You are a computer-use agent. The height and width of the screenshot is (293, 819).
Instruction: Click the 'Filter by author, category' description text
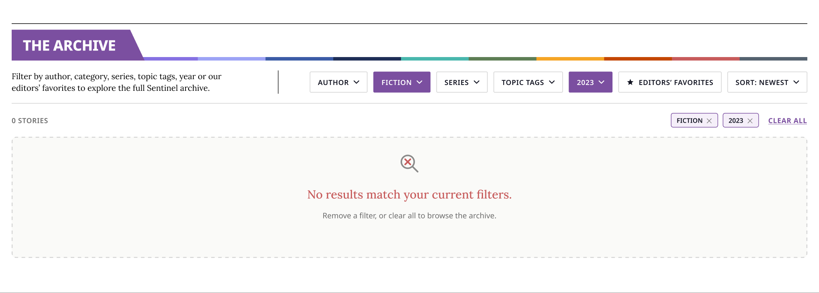pyautogui.click(x=117, y=82)
